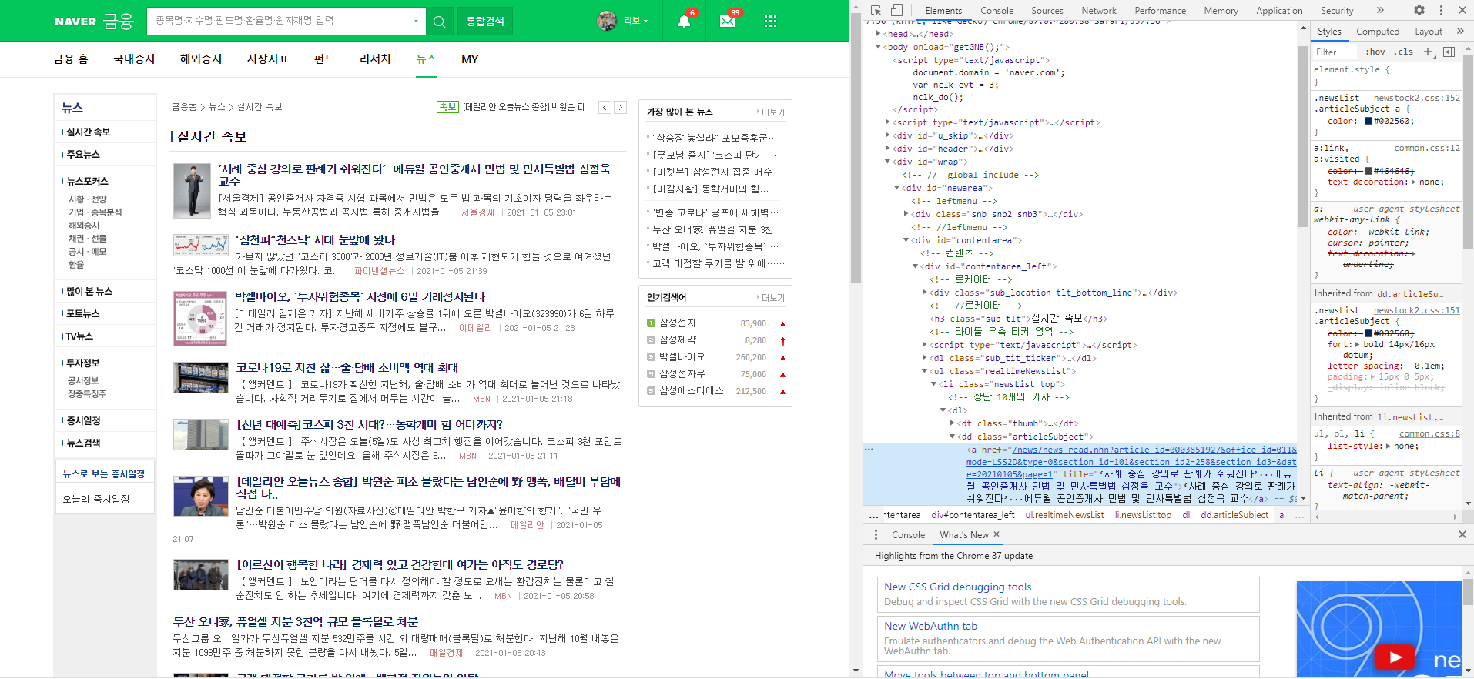Toggle computed styles sidebar icon
The width and height of the screenshot is (1474, 679).
point(1449,52)
